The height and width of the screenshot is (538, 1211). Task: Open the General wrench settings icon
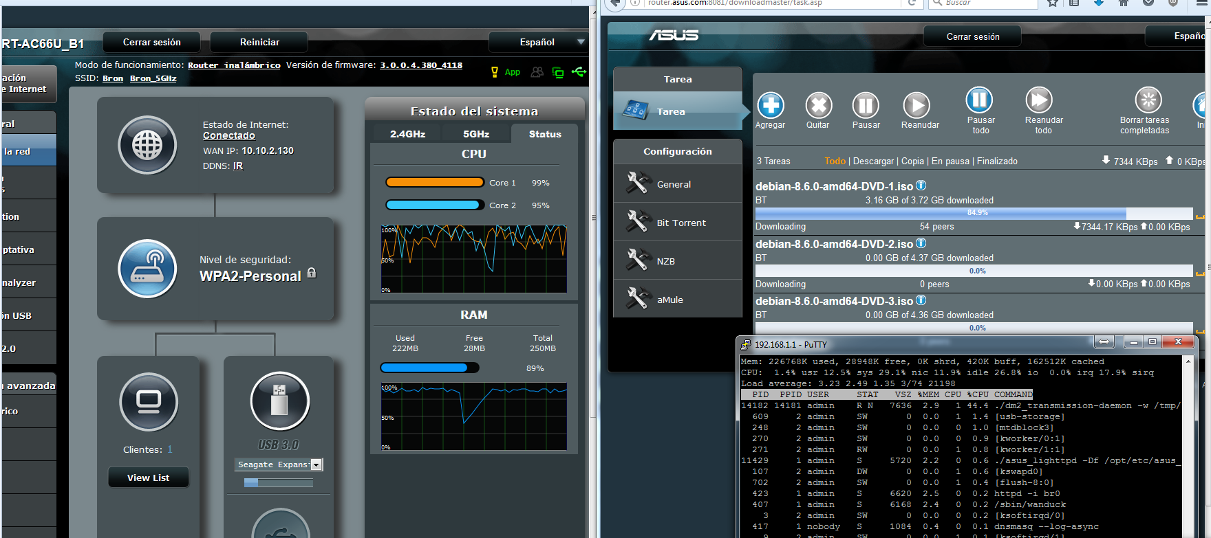pyautogui.click(x=638, y=183)
